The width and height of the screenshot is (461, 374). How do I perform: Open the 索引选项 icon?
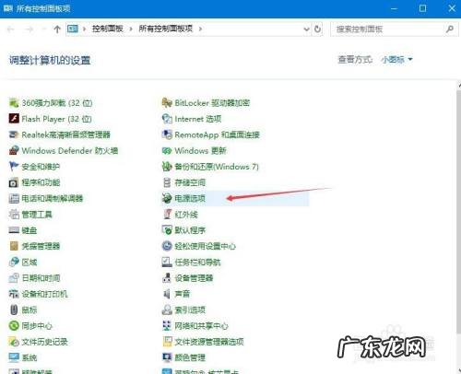(167, 310)
